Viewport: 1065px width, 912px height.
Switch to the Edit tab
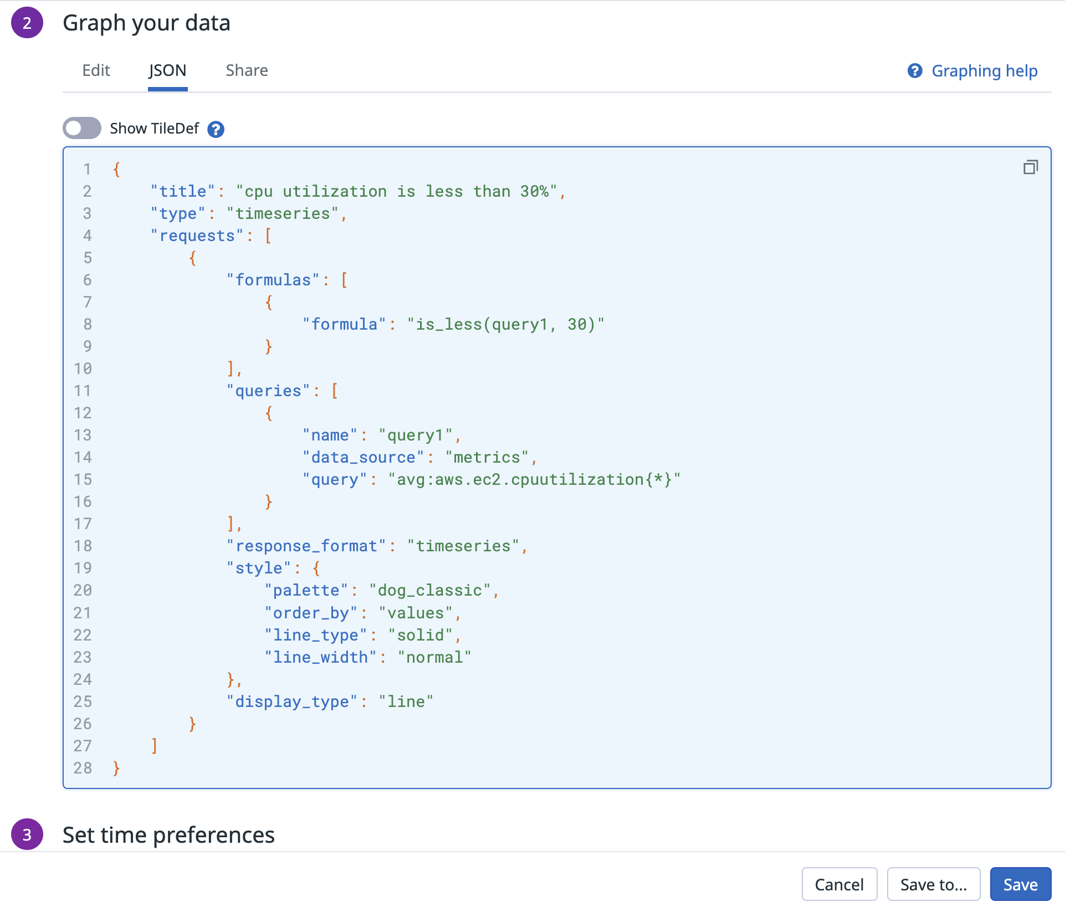[x=96, y=70]
